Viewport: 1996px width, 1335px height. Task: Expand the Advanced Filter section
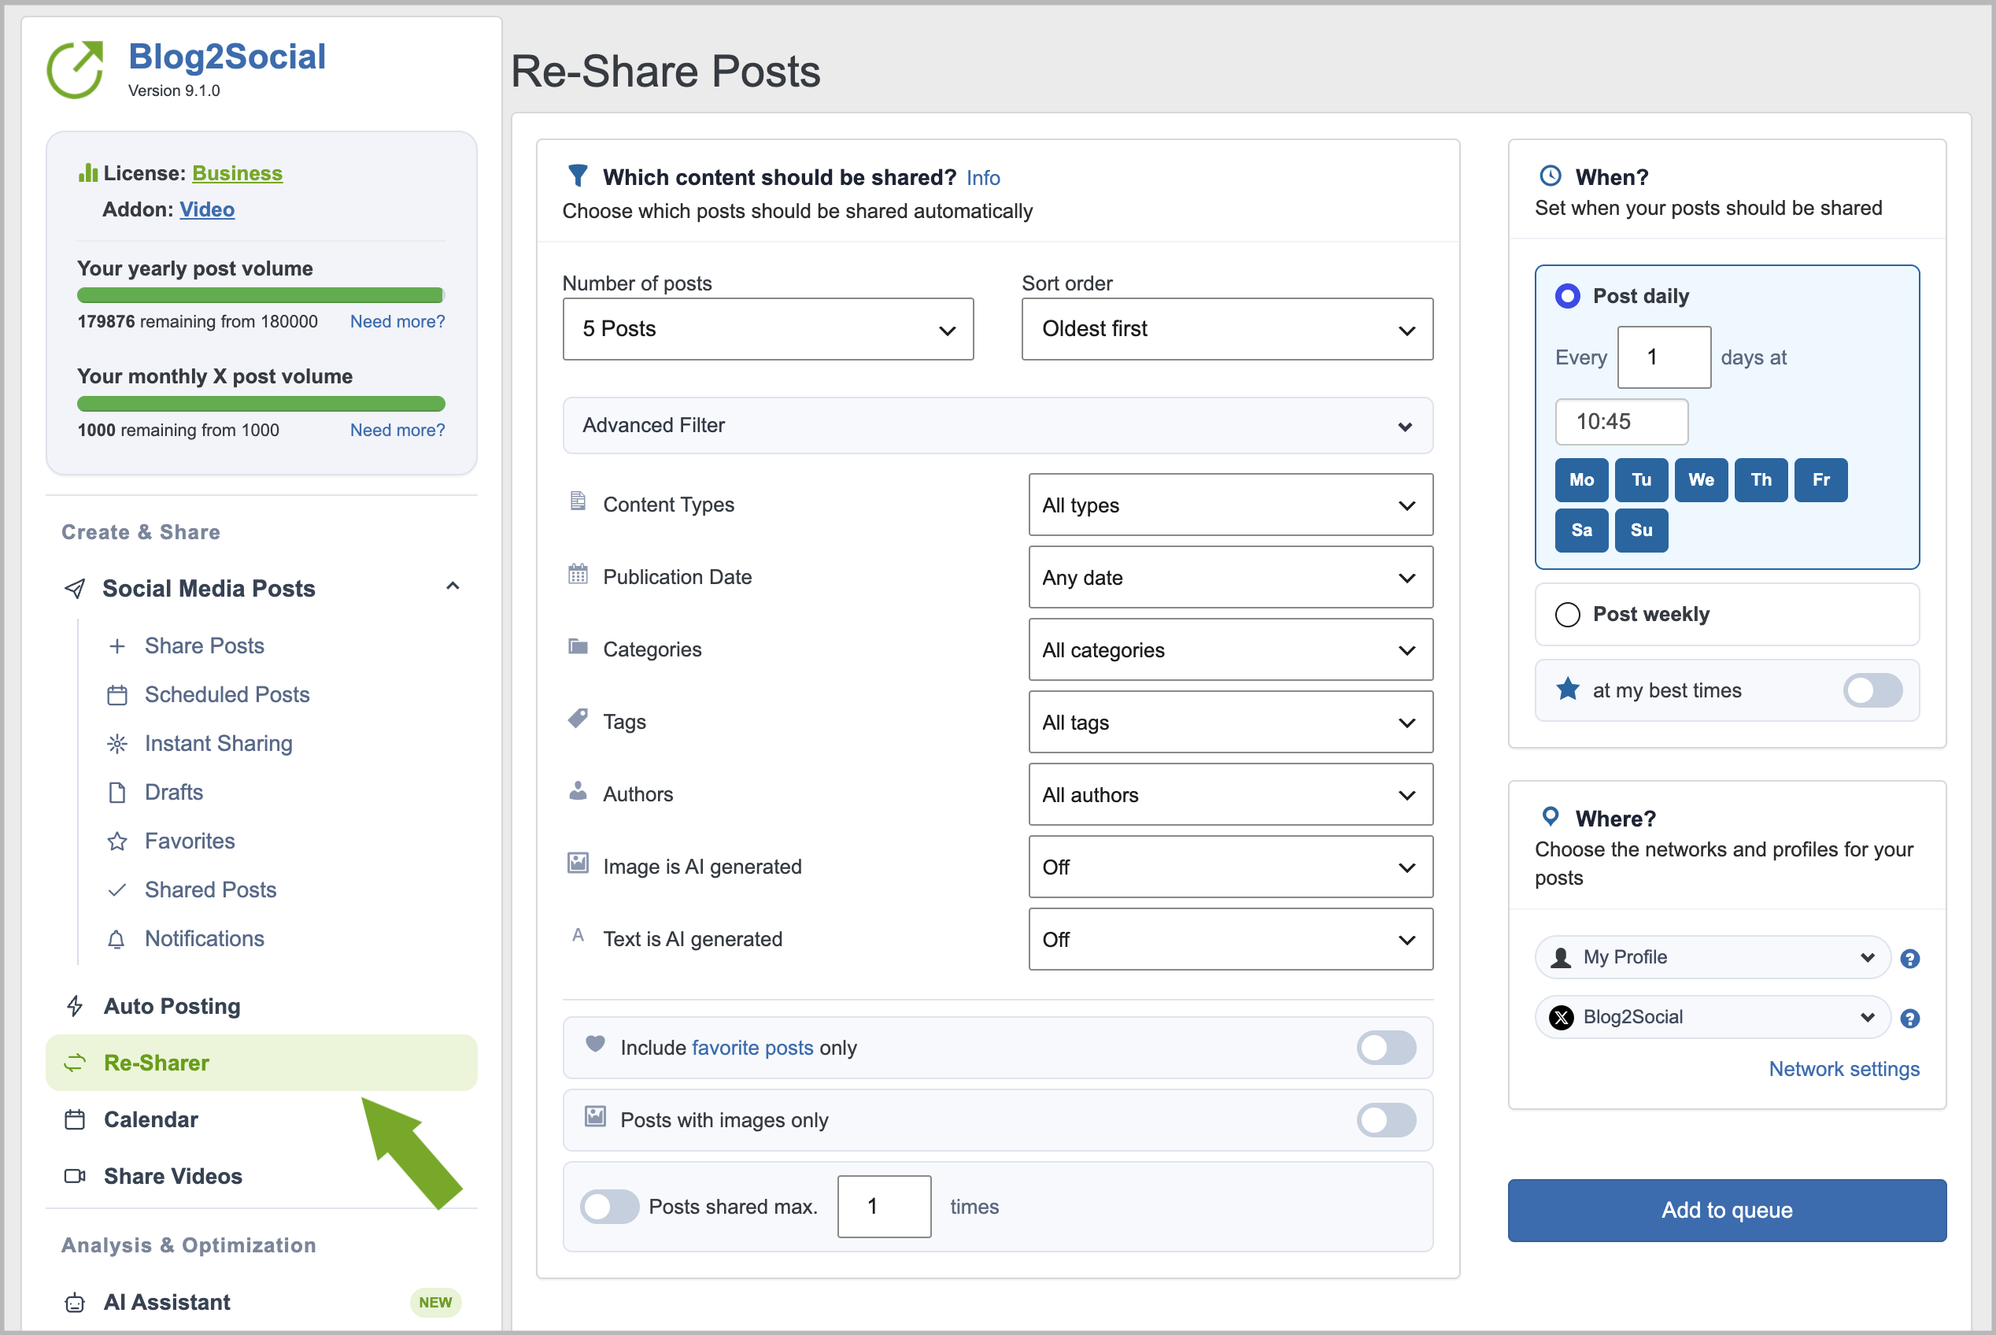point(997,425)
